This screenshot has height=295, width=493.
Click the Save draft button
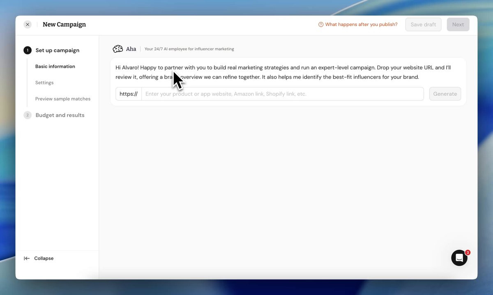coord(423,24)
